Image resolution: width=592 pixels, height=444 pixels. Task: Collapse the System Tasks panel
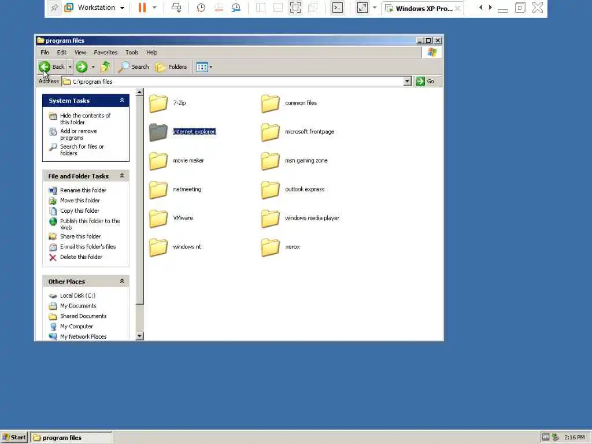pos(122,100)
